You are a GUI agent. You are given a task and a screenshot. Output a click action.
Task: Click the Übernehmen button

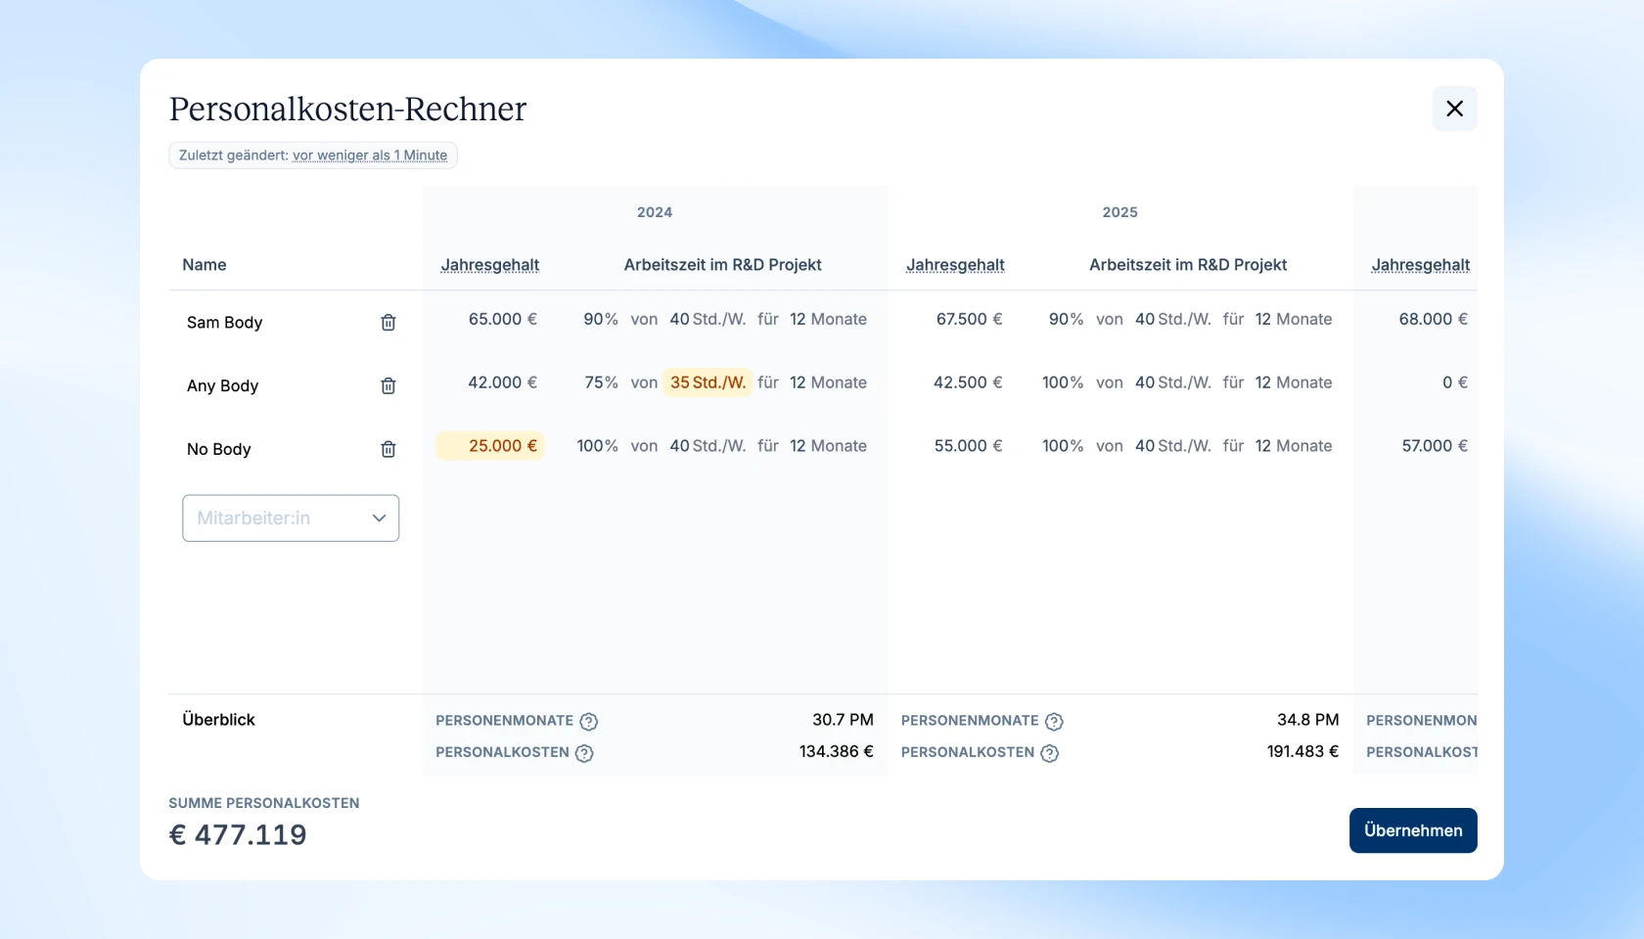pyautogui.click(x=1412, y=830)
